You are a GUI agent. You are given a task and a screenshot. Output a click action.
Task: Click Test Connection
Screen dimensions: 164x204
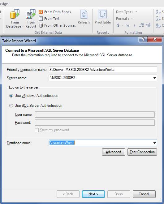click(x=142, y=152)
